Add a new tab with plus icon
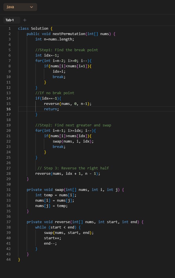175x278 pixels. coord(25,20)
